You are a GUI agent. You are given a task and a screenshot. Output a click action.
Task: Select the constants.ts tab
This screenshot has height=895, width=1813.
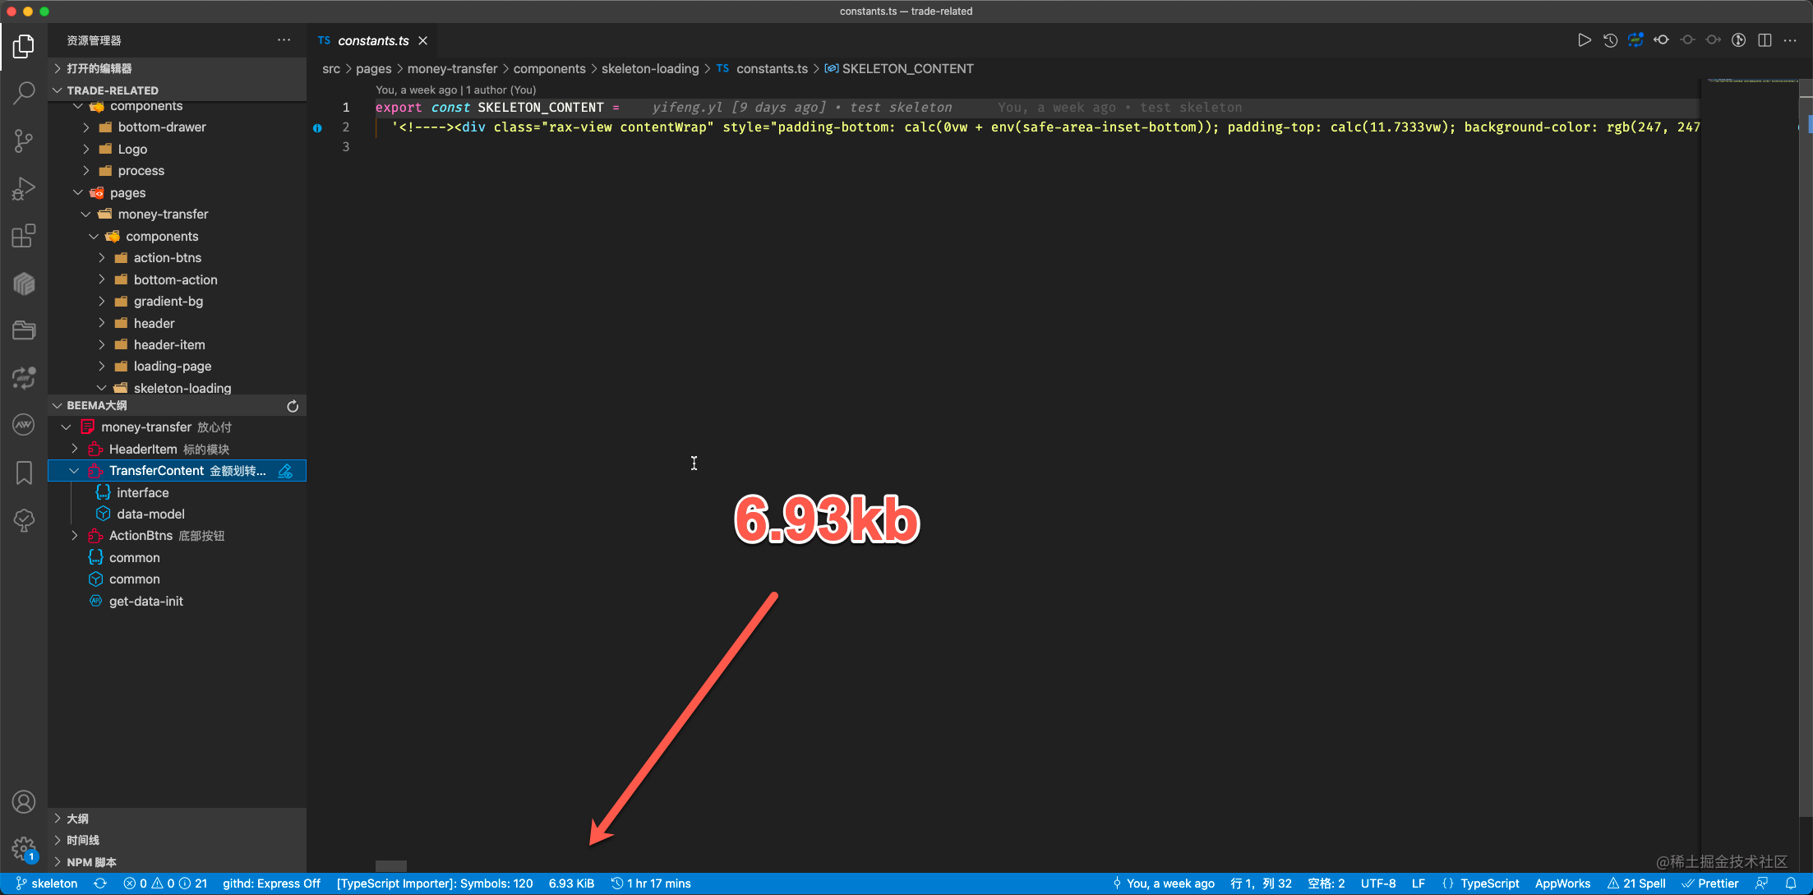[x=373, y=40]
